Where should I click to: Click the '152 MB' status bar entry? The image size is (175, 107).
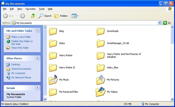coord(127,104)
